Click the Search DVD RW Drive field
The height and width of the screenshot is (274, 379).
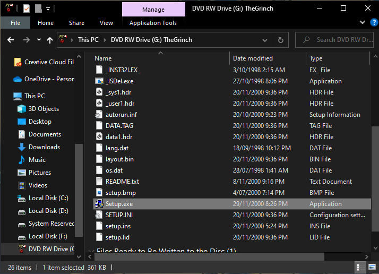(334, 40)
